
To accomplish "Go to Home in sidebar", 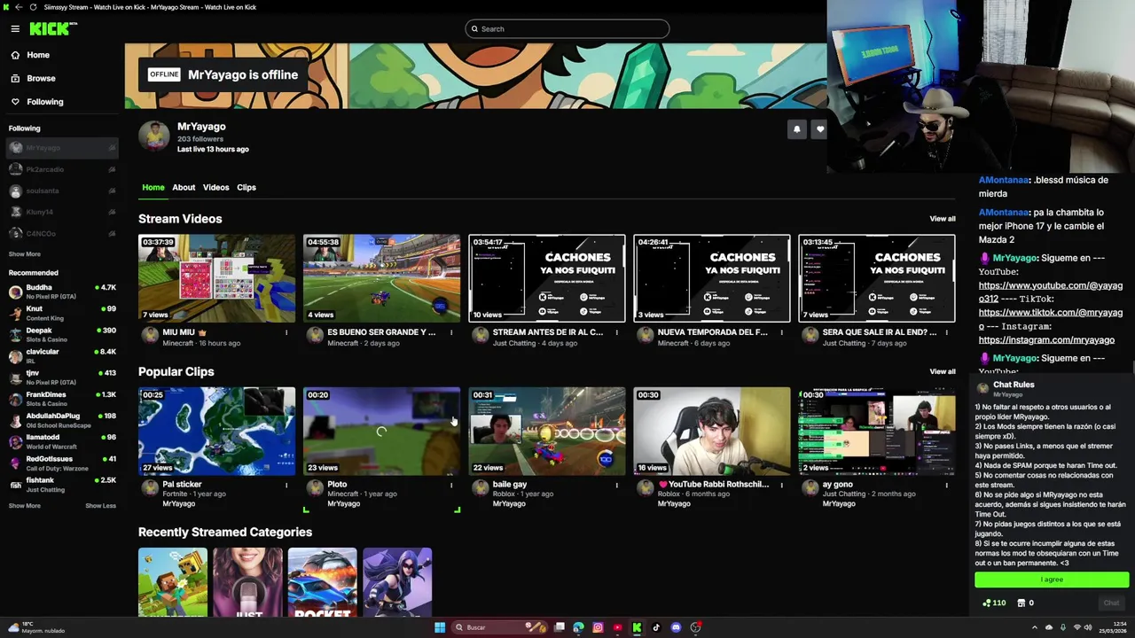I will point(37,55).
